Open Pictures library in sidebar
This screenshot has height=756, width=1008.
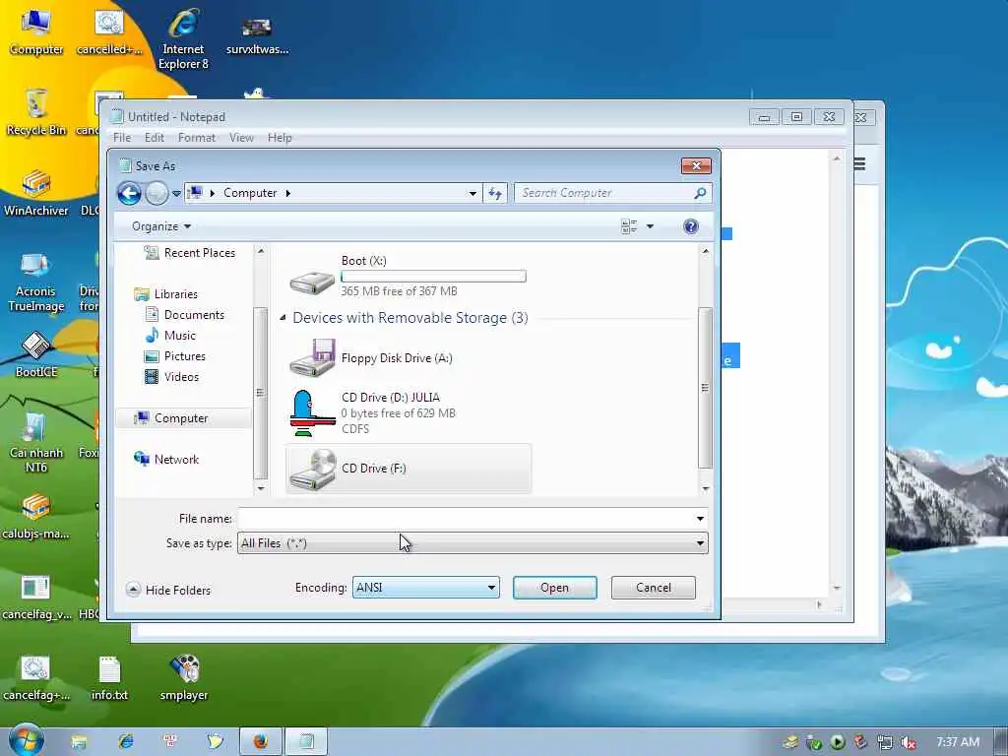tap(175, 355)
